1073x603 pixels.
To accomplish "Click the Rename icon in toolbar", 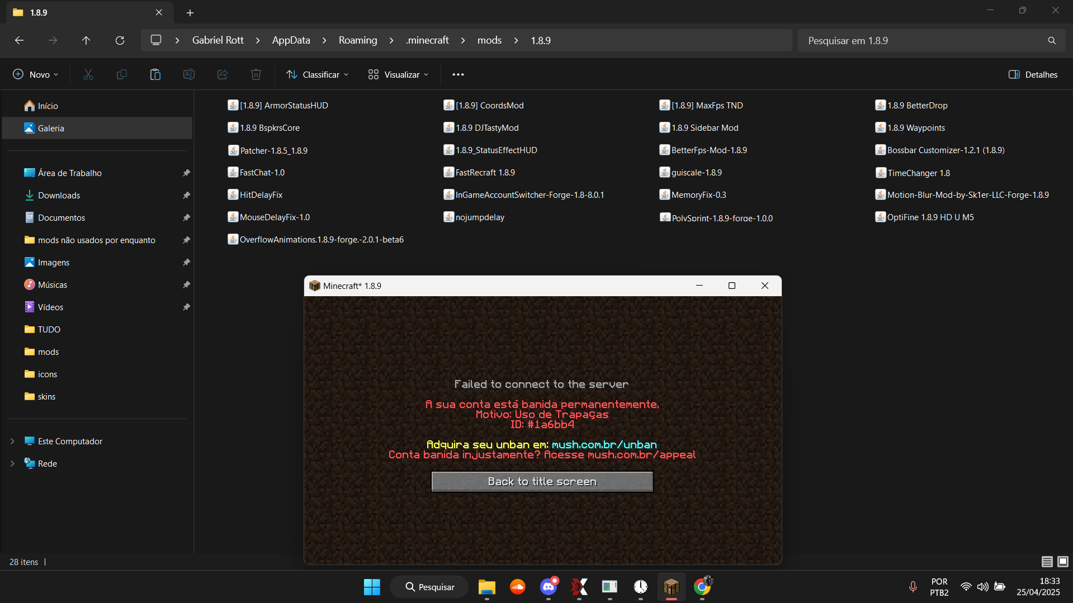I will click(189, 74).
